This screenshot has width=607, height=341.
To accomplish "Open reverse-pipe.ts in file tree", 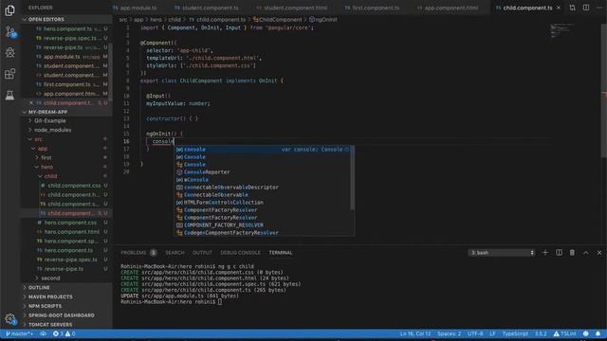I will pos(64,269).
